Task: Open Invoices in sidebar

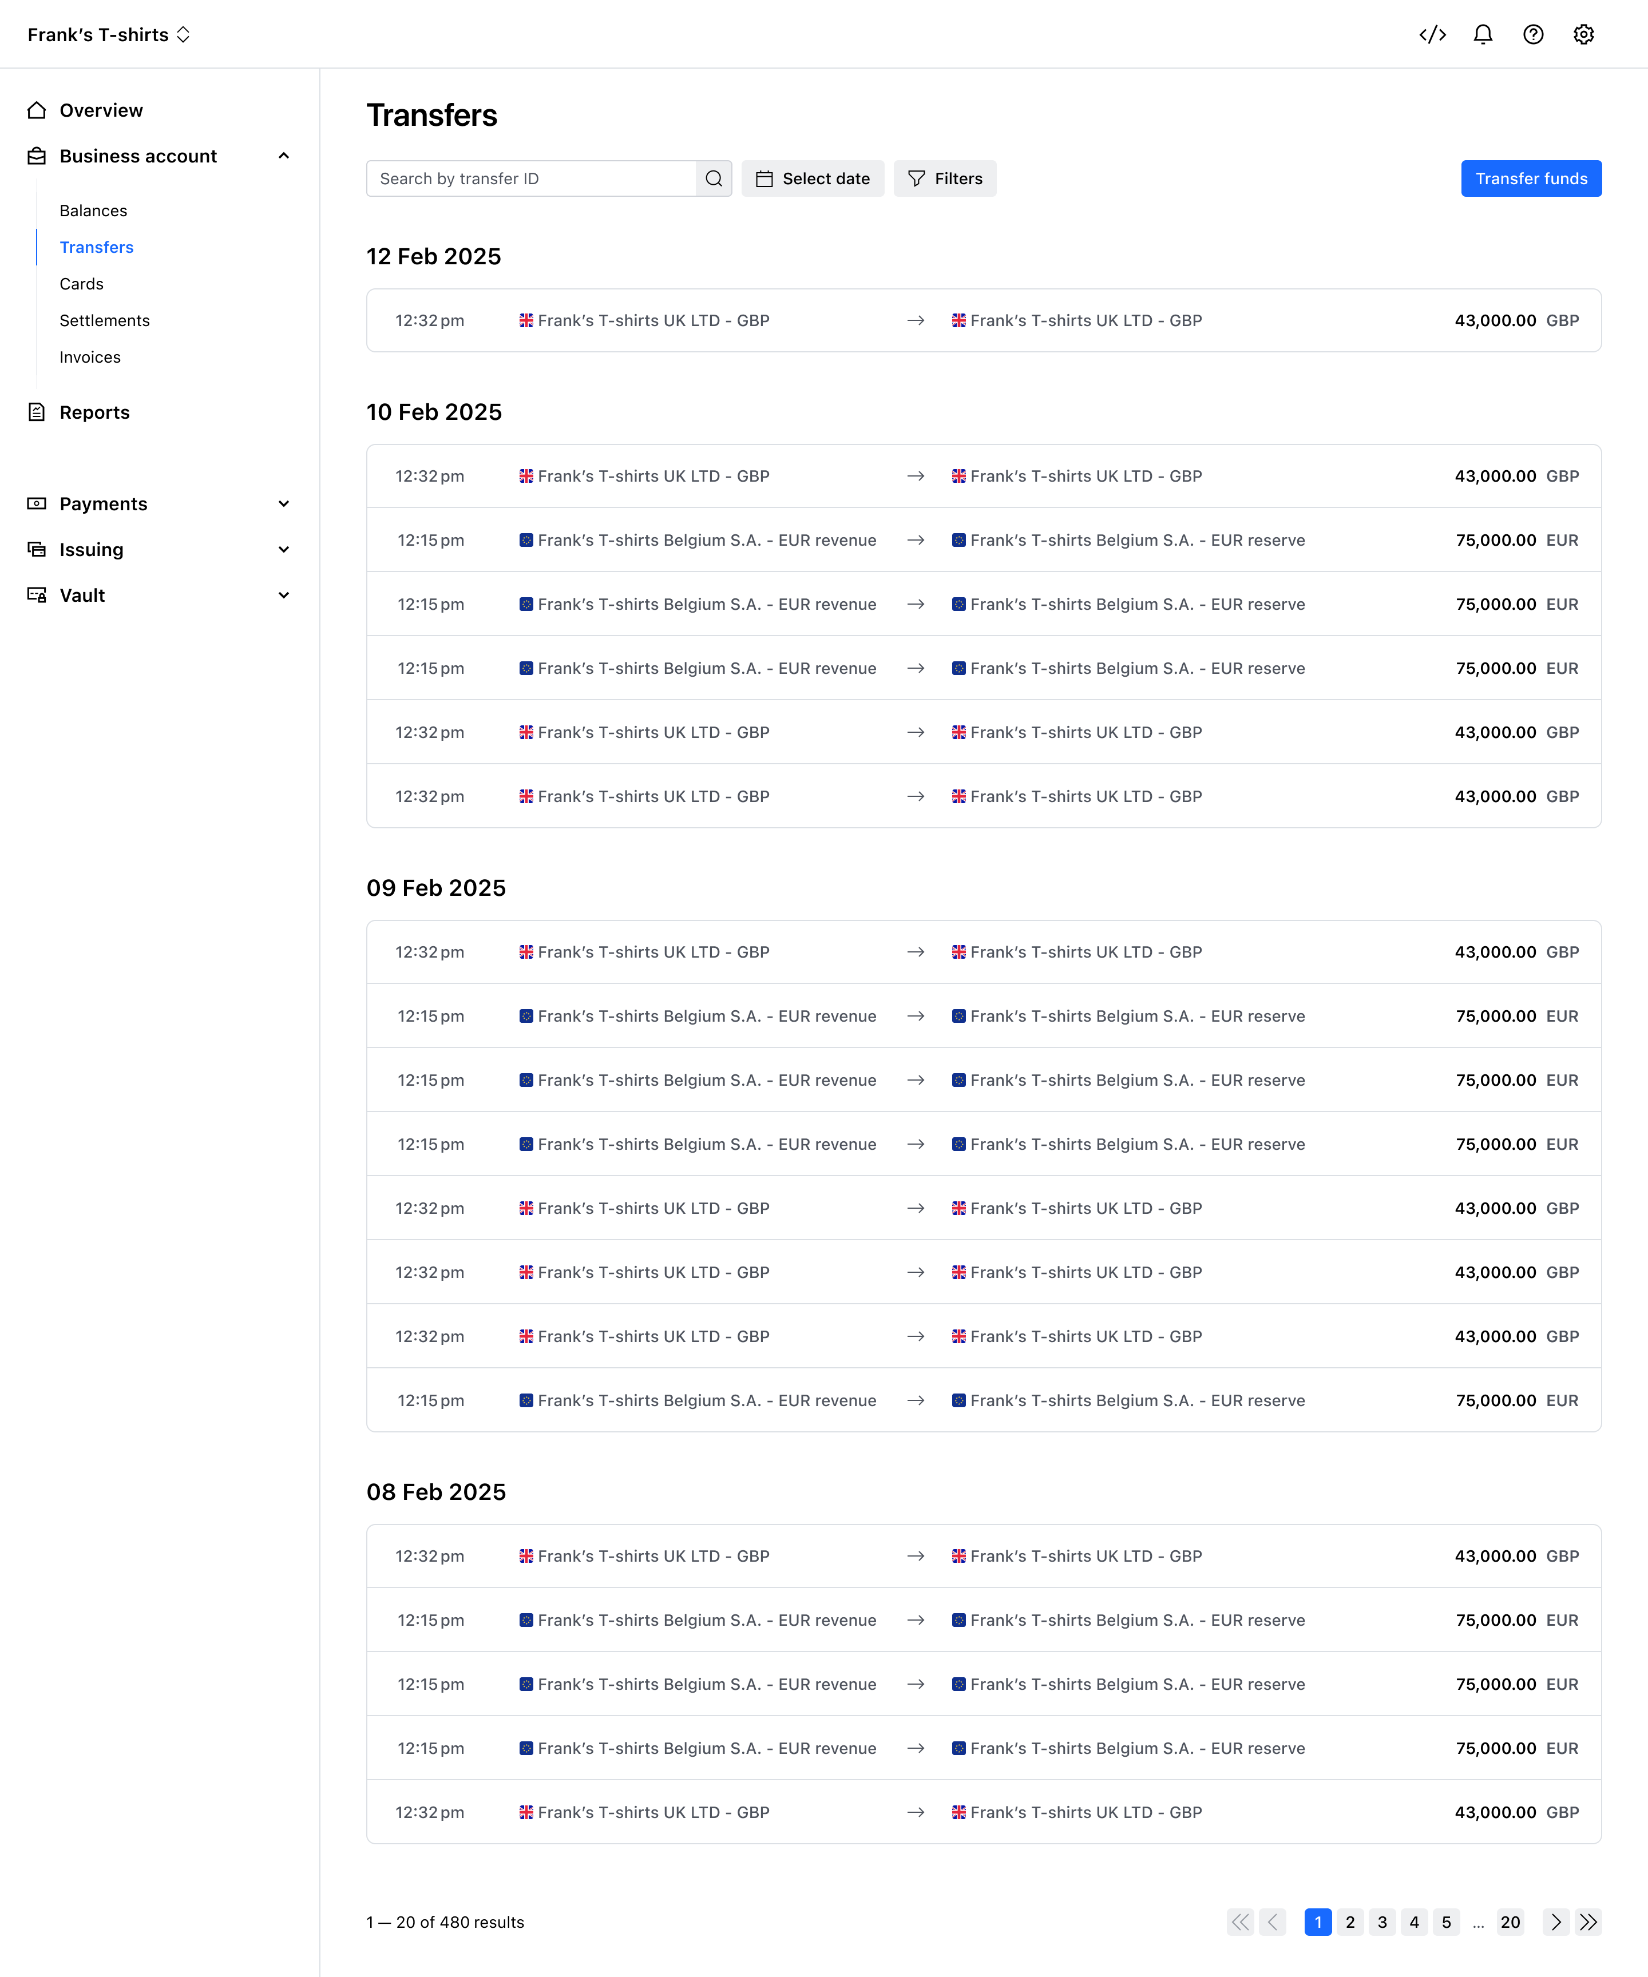Action: pyautogui.click(x=89, y=358)
